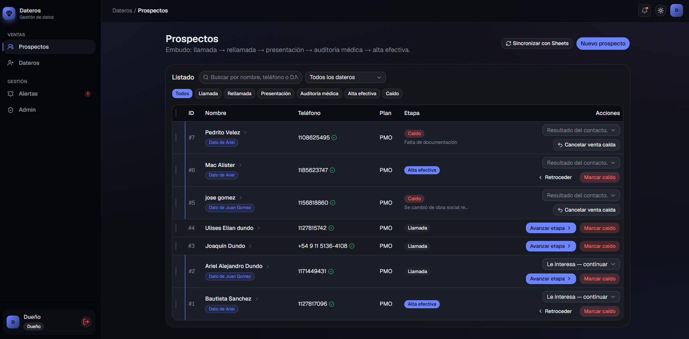The image size is (689, 339).
Task: Mark Ariel Alejandro Dundo as caído
Action: (600, 279)
